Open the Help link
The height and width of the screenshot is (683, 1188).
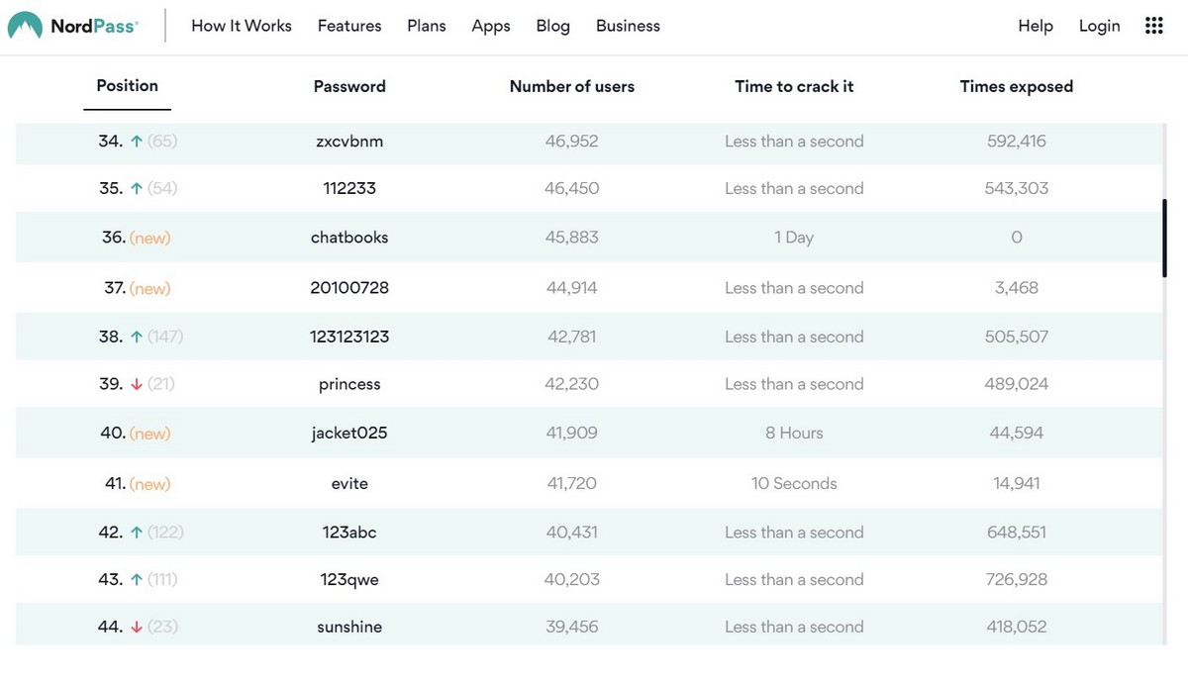[x=1036, y=26]
